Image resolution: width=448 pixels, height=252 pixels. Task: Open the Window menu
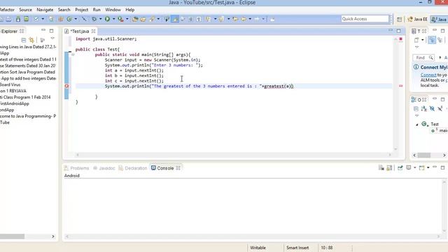pos(113,10)
